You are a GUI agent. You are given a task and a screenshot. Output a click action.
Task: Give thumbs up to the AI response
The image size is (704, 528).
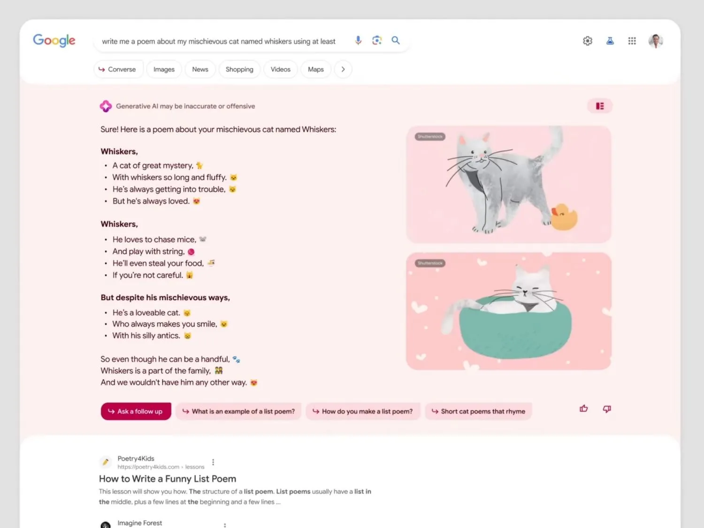click(584, 409)
